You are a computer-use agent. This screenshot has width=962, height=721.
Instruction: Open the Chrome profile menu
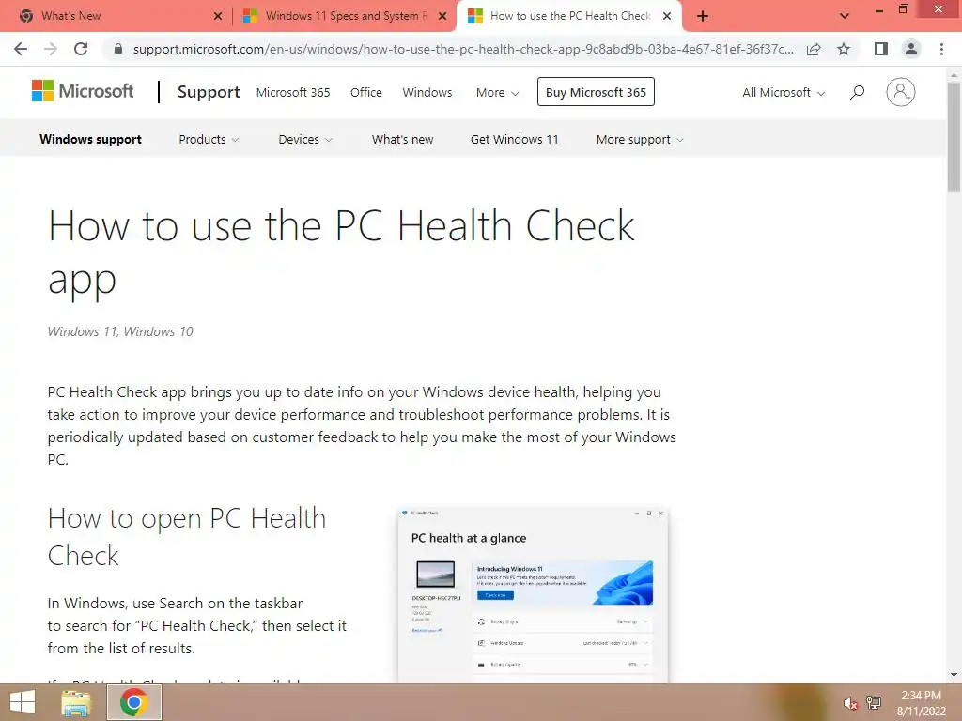pos(911,49)
